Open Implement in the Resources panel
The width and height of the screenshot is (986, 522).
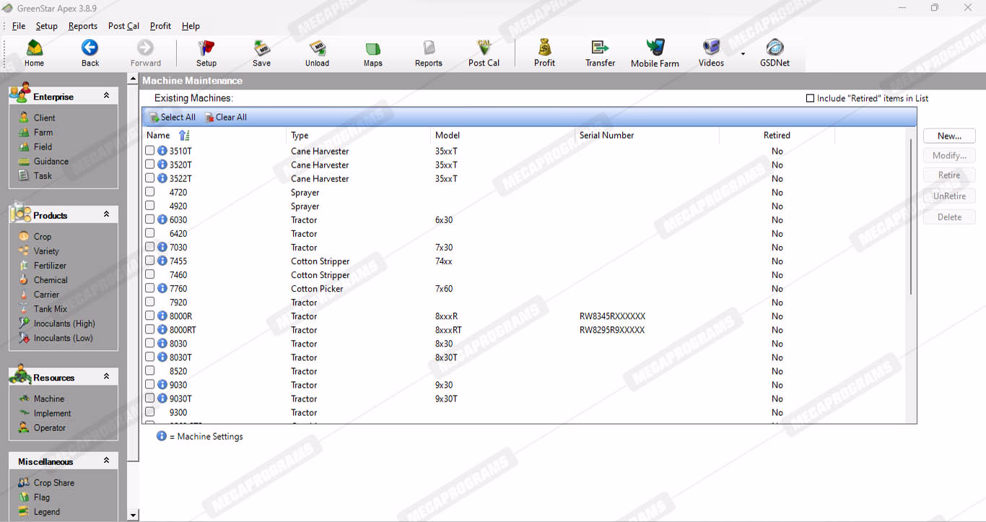(x=52, y=413)
